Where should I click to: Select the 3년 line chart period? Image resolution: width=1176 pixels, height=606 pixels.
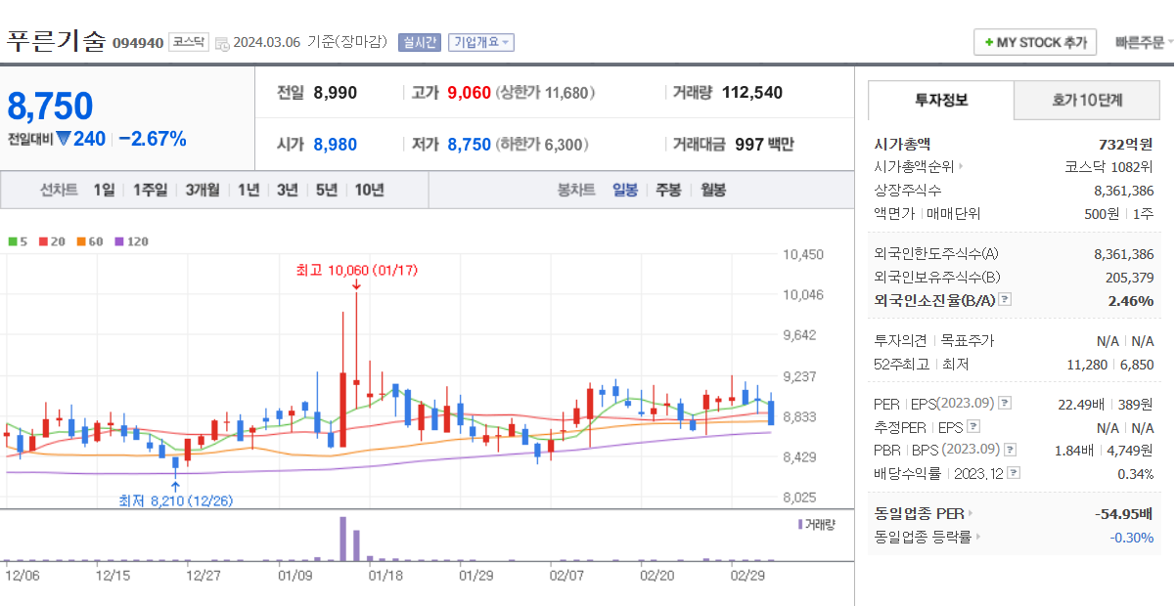[x=288, y=190]
